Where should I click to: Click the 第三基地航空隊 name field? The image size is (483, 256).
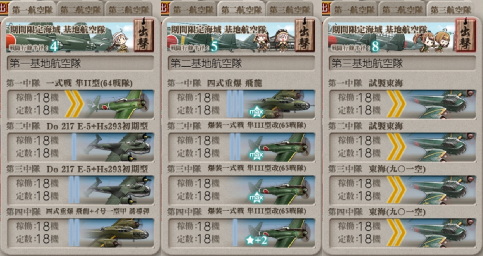pyautogui.click(x=402, y=63)
